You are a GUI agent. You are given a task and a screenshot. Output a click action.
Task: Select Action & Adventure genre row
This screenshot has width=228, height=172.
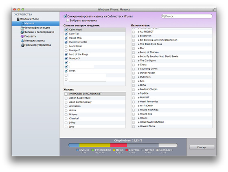(94, 98)
